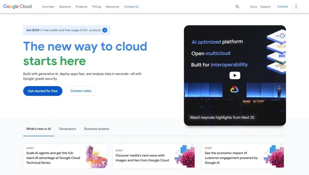Screen dimensions: 309x175
Task: Open the Resources menu
Action: coord(112,6)
